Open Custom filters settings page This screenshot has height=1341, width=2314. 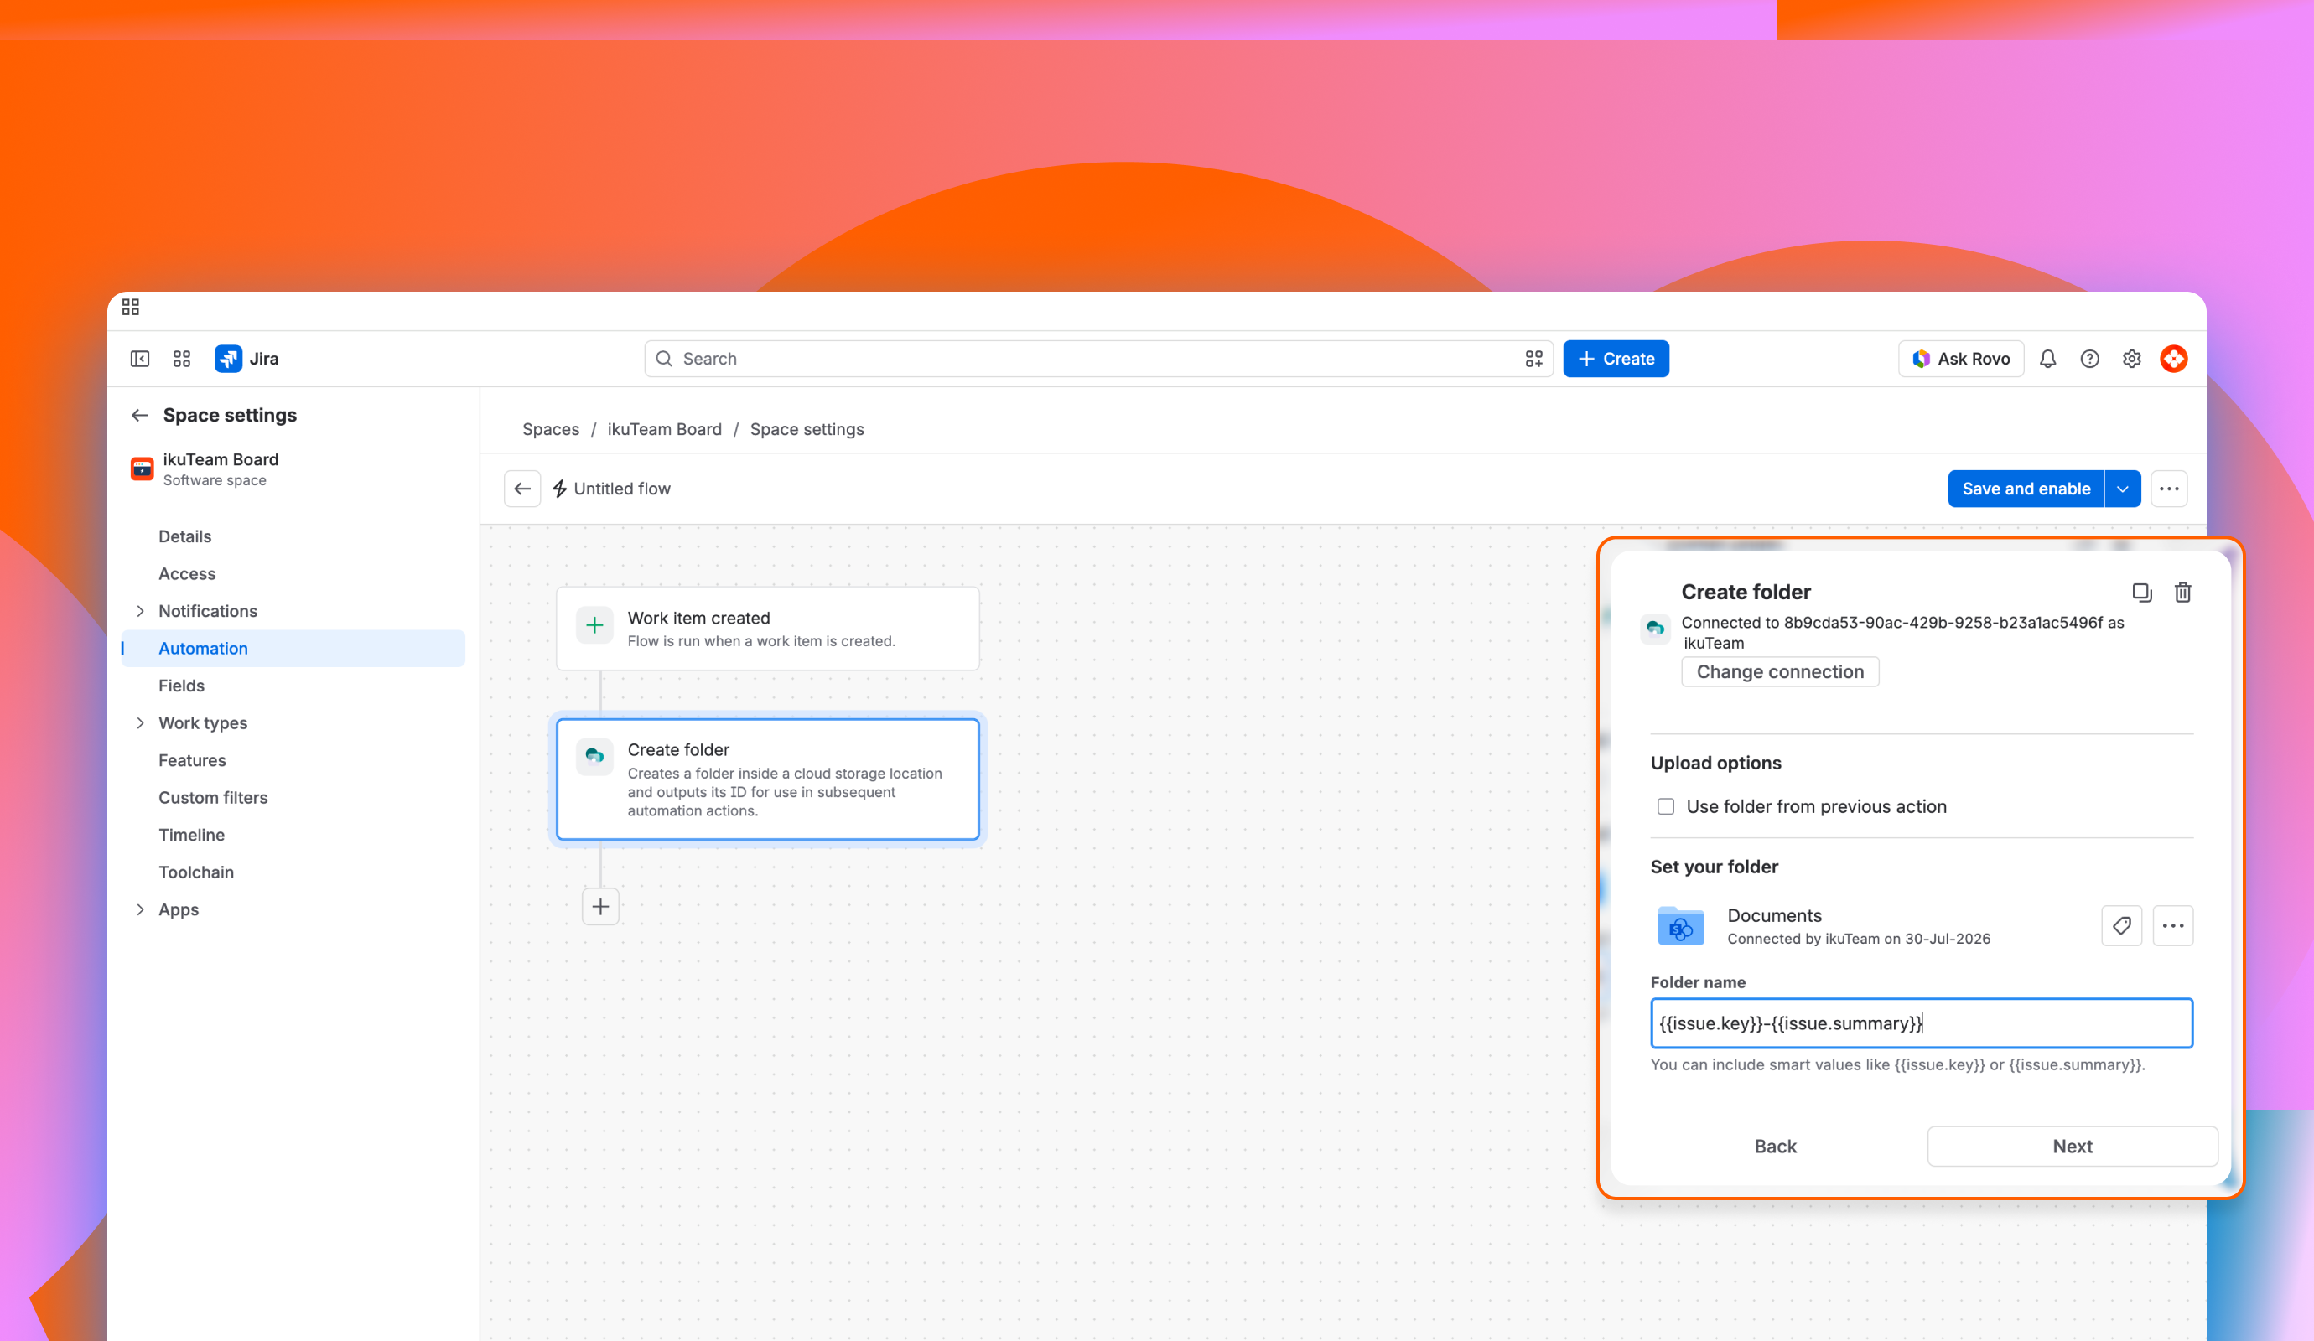[x=213, y=798]
